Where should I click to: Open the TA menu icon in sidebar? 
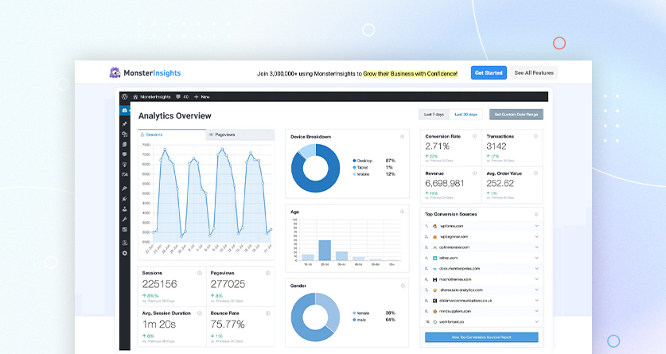(x=124, y=174)
